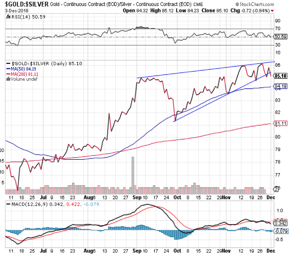Click the 85.10 current price tag
This screenshot has width=290, height=254.
[x=281, y=76]
